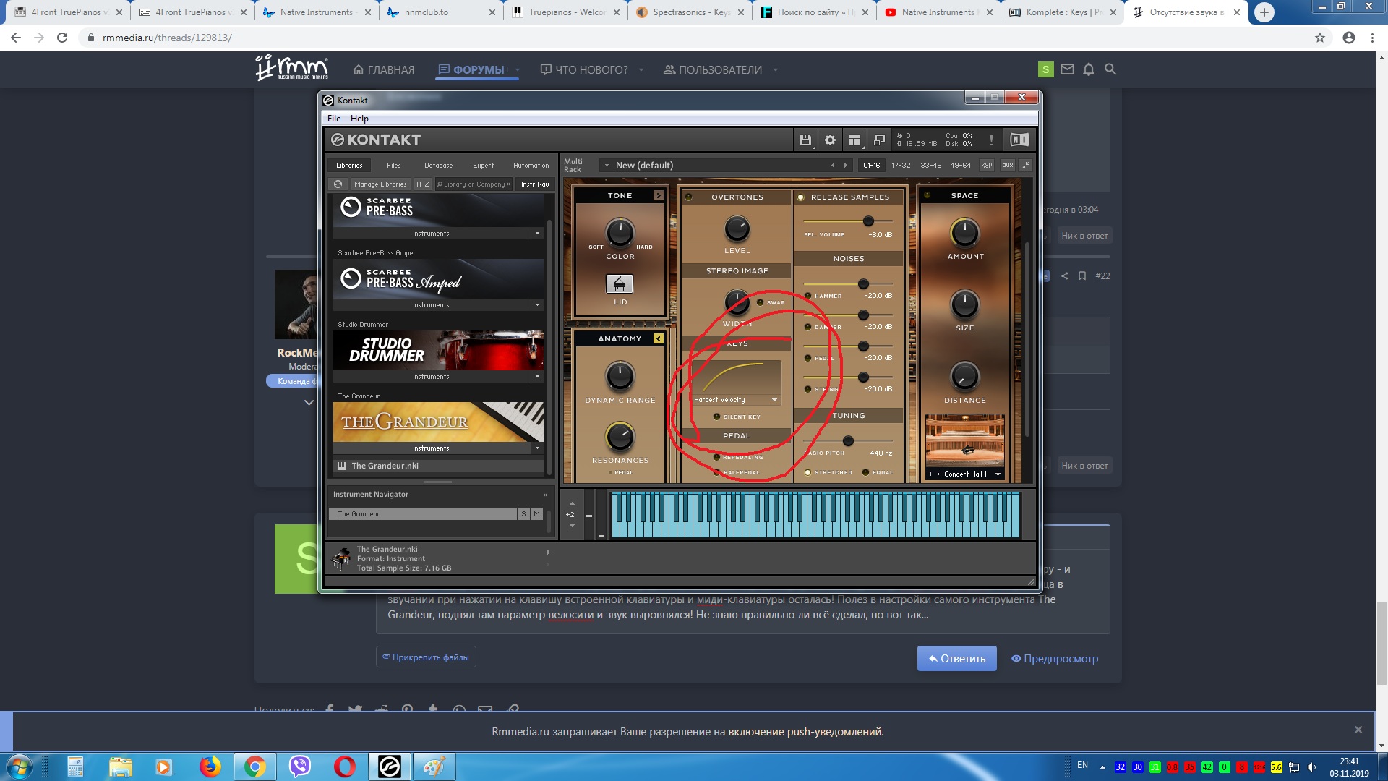Click the Release Volume slider handle
Screen dimensions: 1388x781
pos(868,221)
